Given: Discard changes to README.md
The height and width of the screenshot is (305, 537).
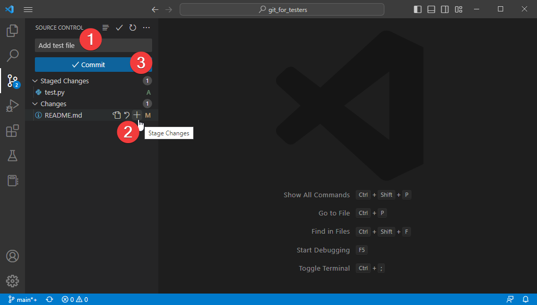Looking at the screenshot, I should pyautogui.click(x=127, y=115).
